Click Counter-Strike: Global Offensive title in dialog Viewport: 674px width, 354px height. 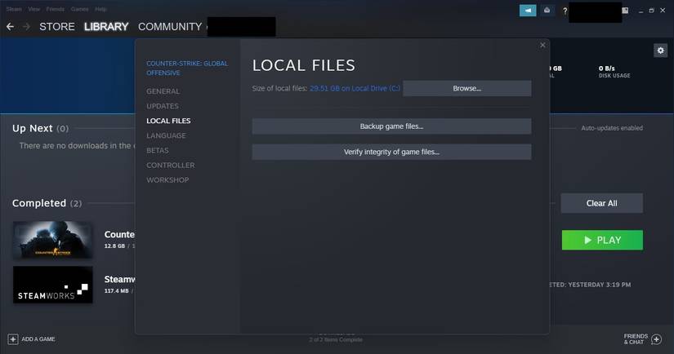[187, 69]
